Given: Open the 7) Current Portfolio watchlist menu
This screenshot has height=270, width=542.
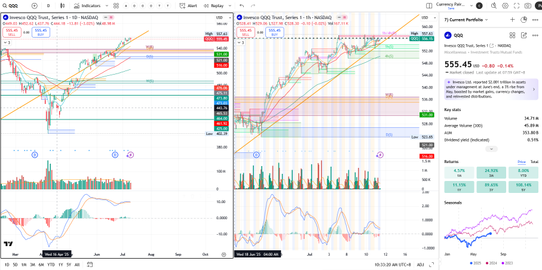Looking at the screenshot, I should (x=466, y=20).
